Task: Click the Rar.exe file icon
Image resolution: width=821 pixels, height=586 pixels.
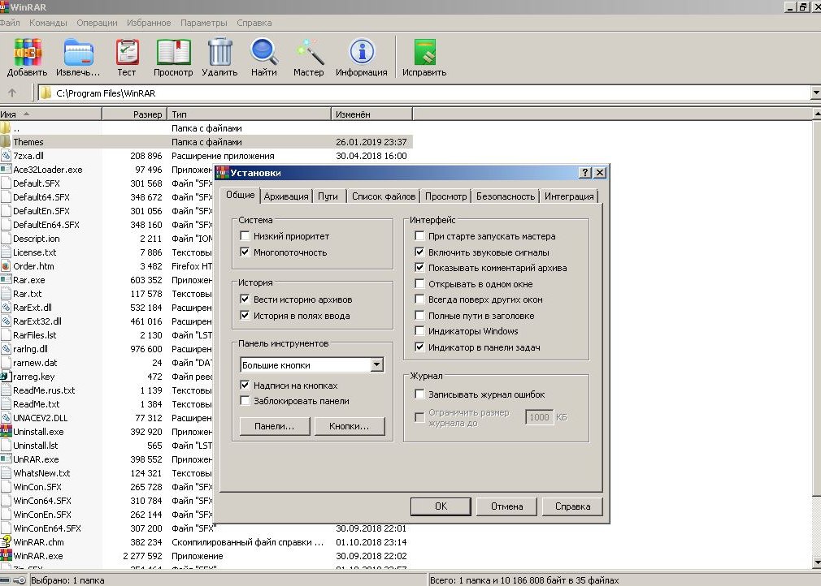Action: coord(6,280)
